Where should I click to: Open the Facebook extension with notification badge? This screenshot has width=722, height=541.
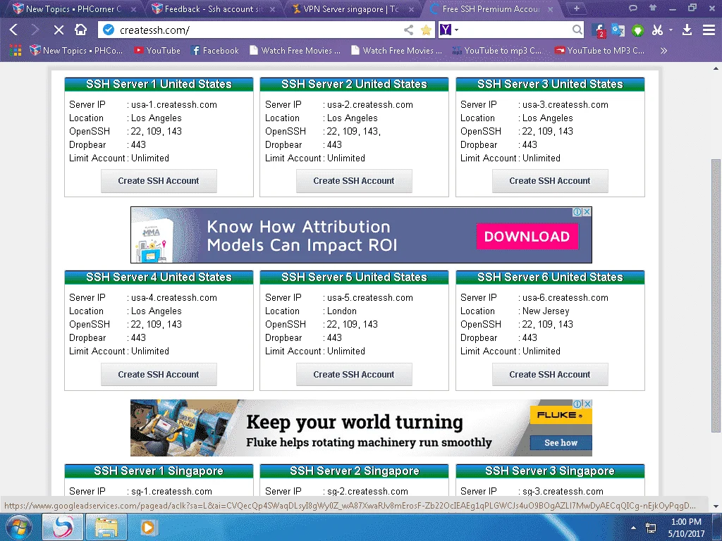tap(598, 30)
